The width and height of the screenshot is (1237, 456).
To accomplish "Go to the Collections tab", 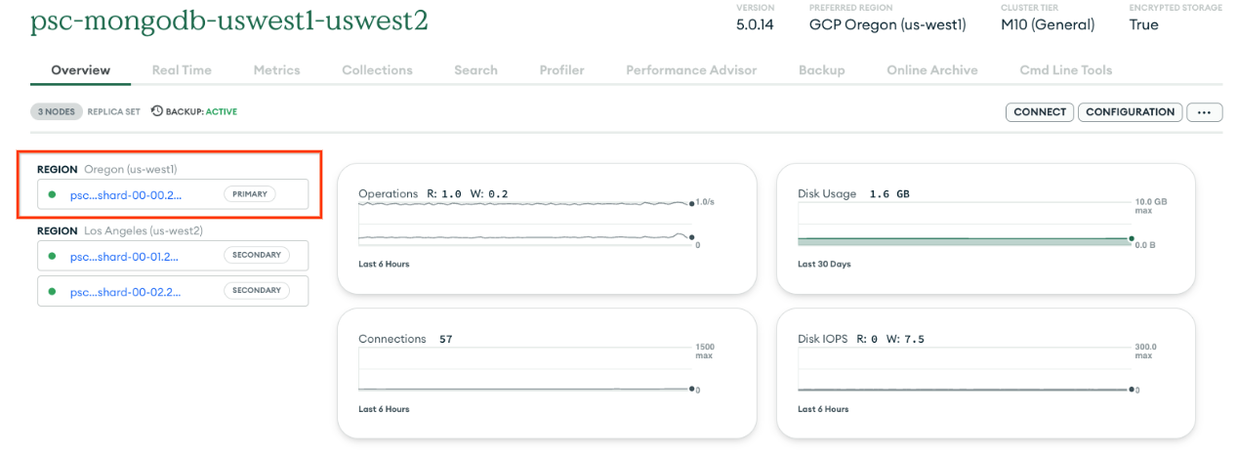I will click(x=377, y=70).
